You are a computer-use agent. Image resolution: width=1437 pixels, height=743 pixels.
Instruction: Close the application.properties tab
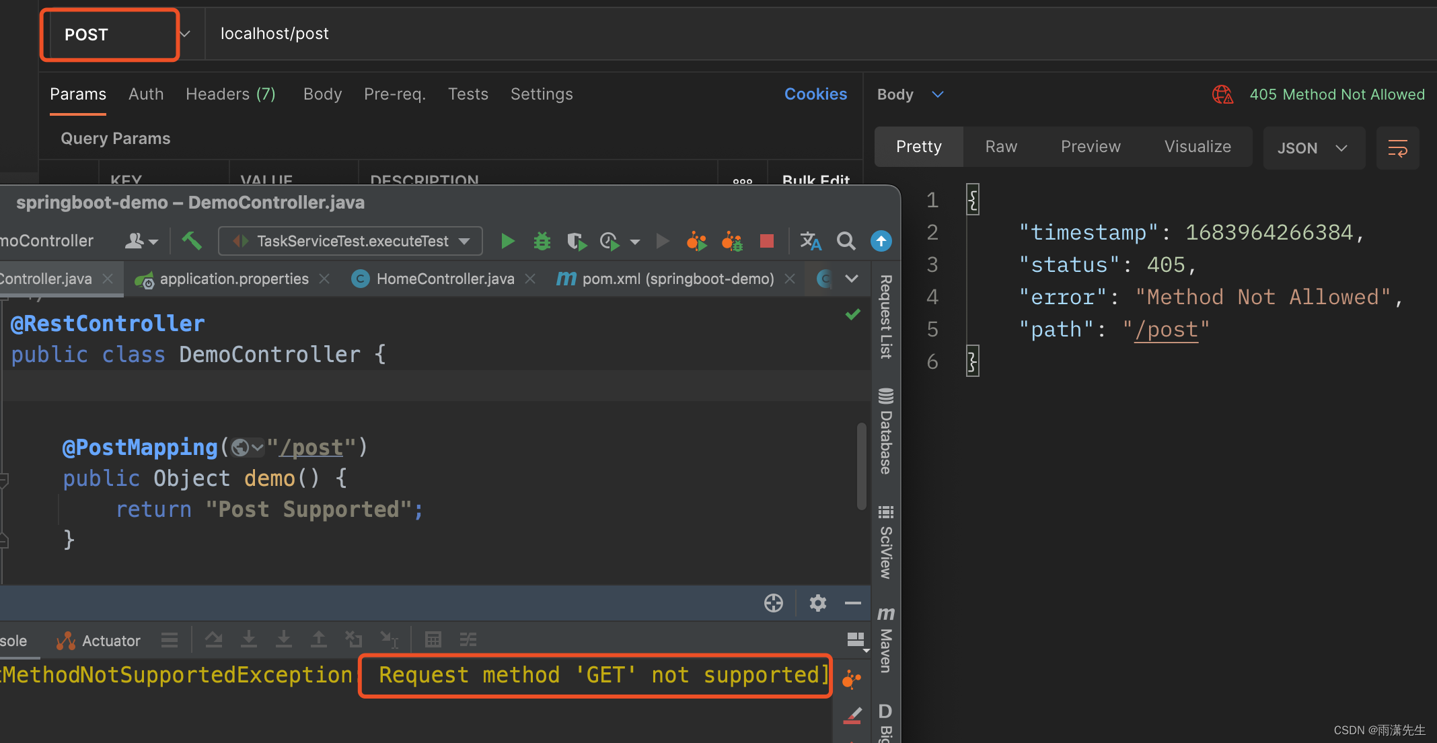click(x=324, y=279)
